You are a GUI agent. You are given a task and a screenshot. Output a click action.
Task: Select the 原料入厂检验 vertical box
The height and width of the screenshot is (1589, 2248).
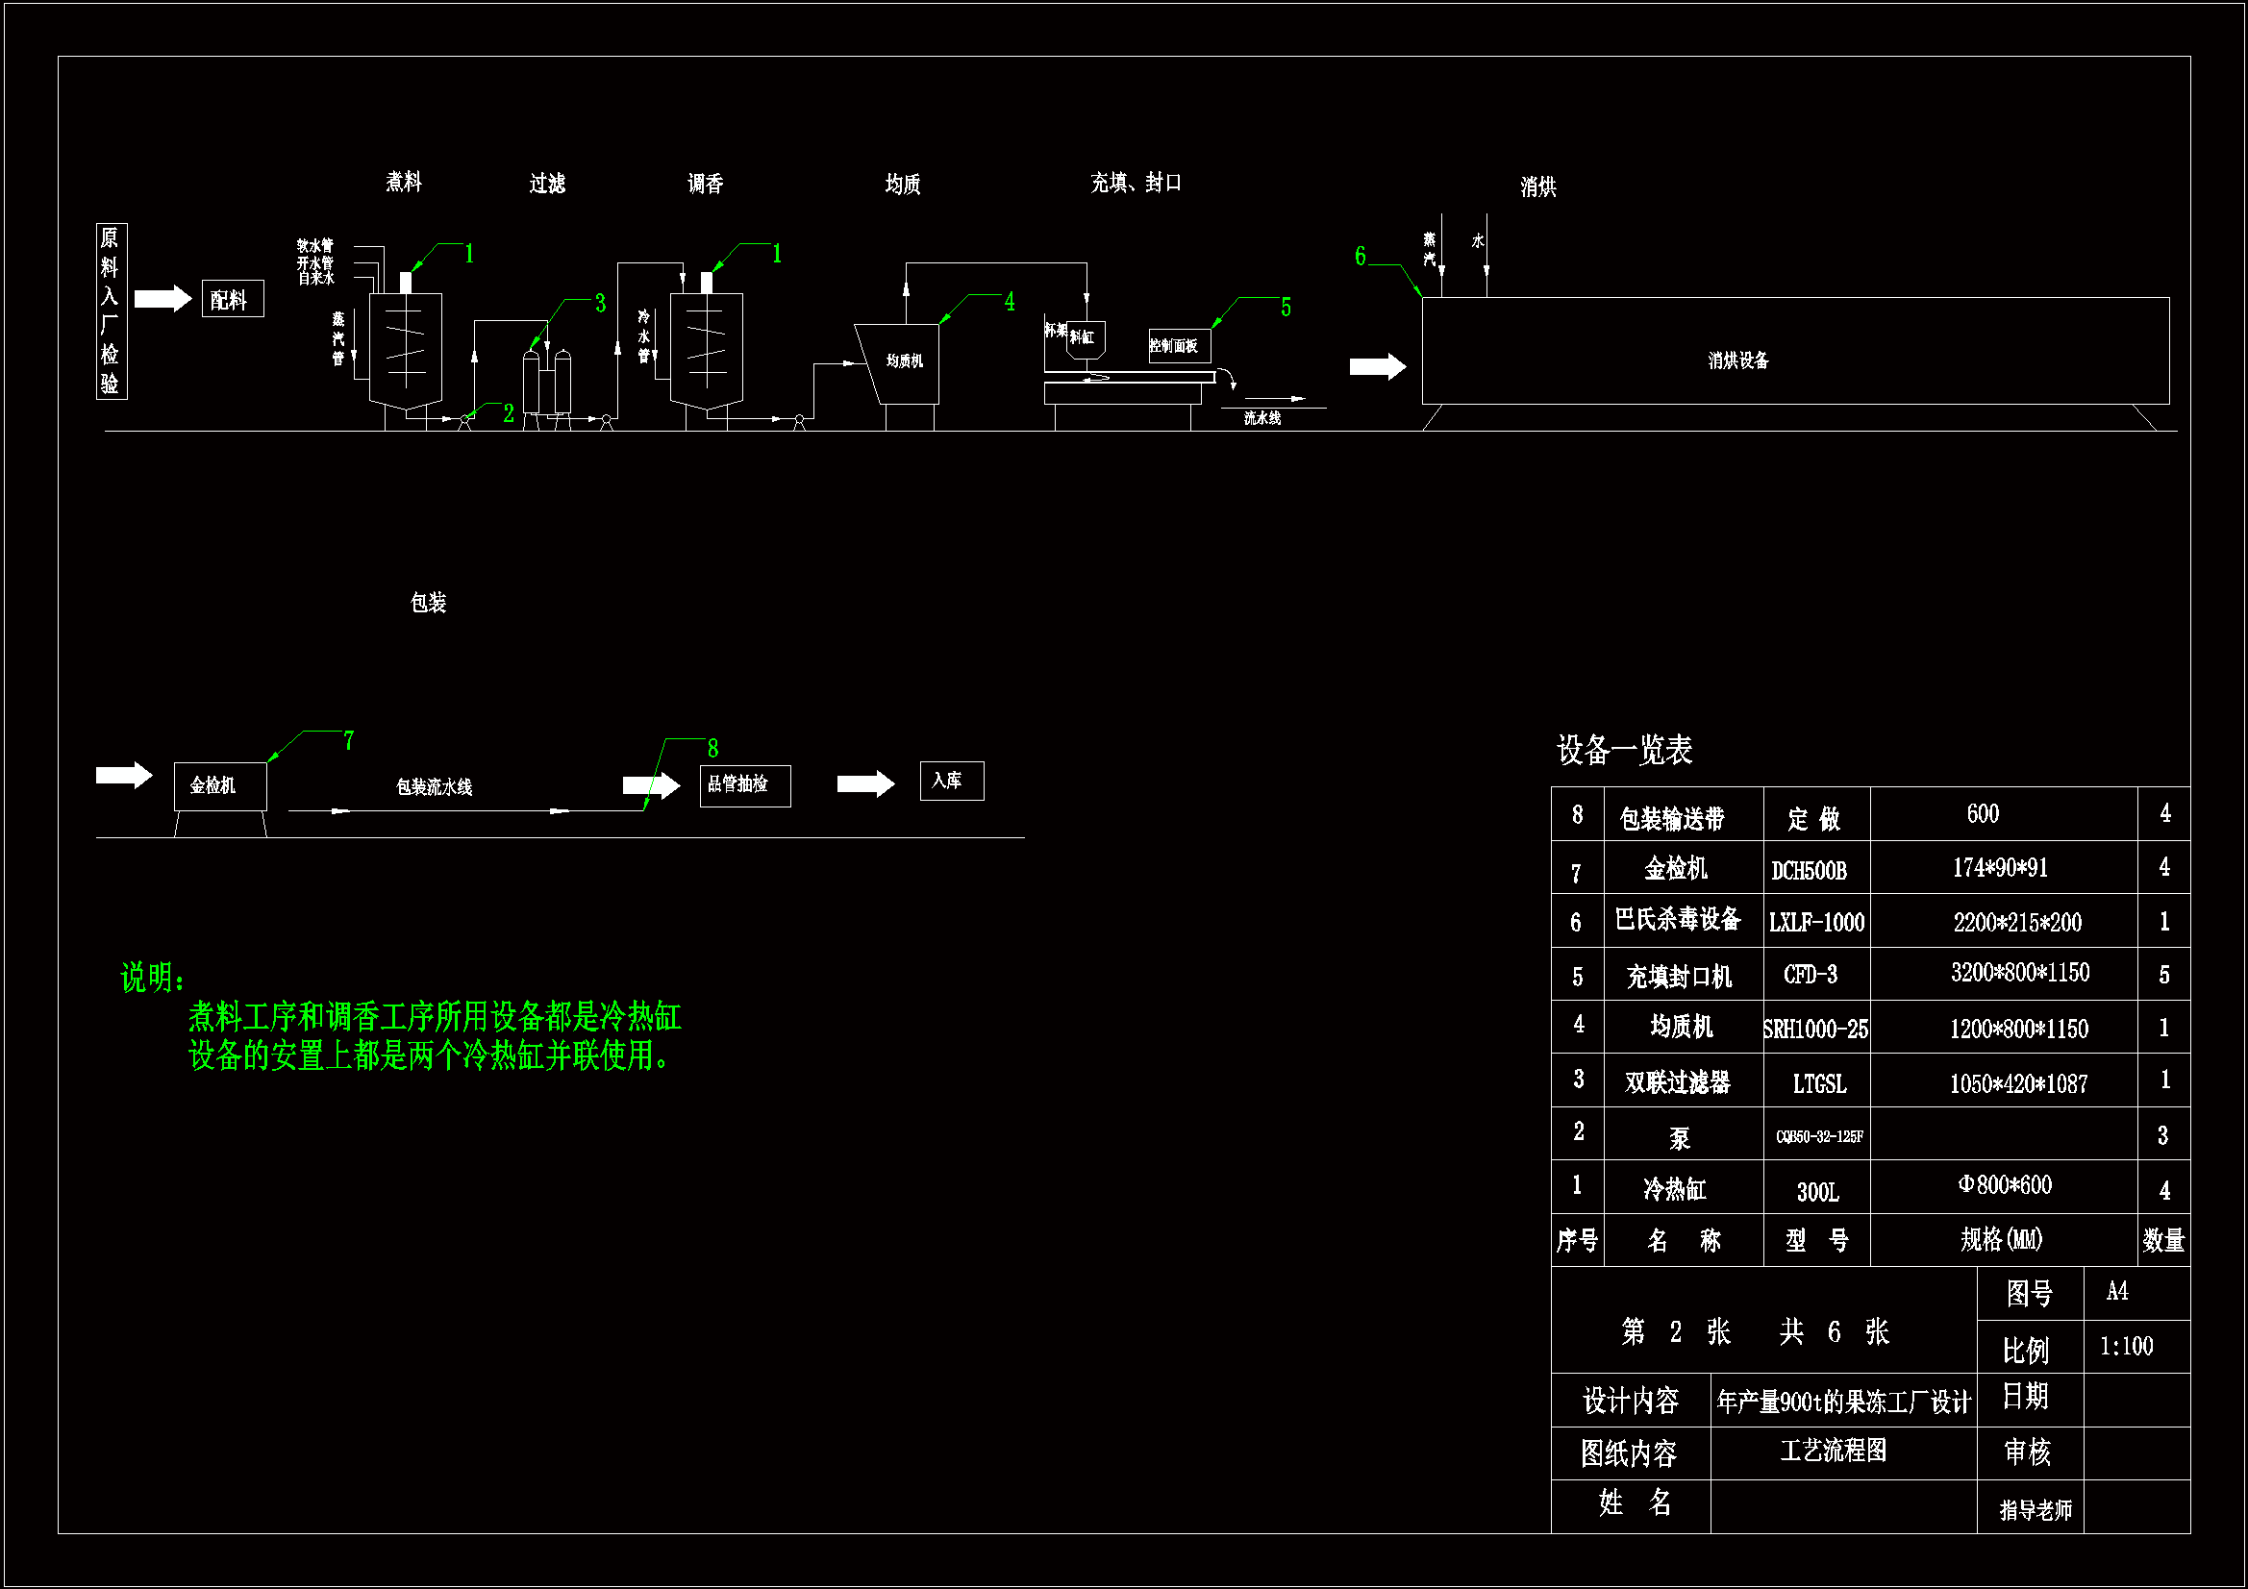tap(111, 310)
